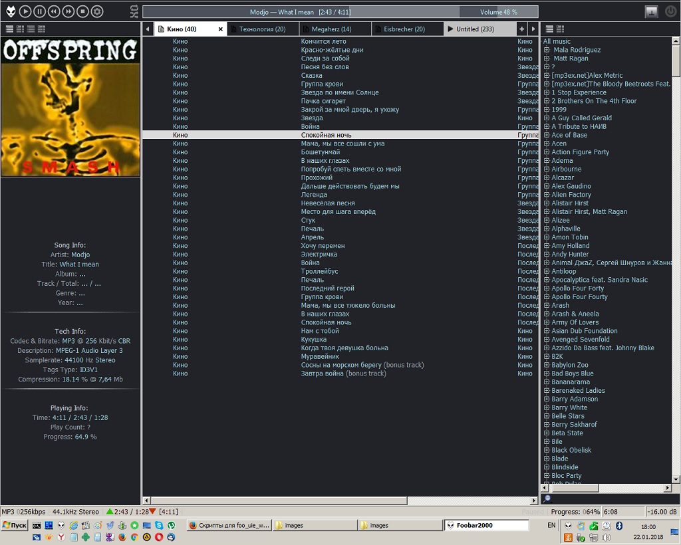This screenshot has height=545, width=681.
Task: Expand the Avenged Sevenfold tree node
Action: (x=547, y=340)
